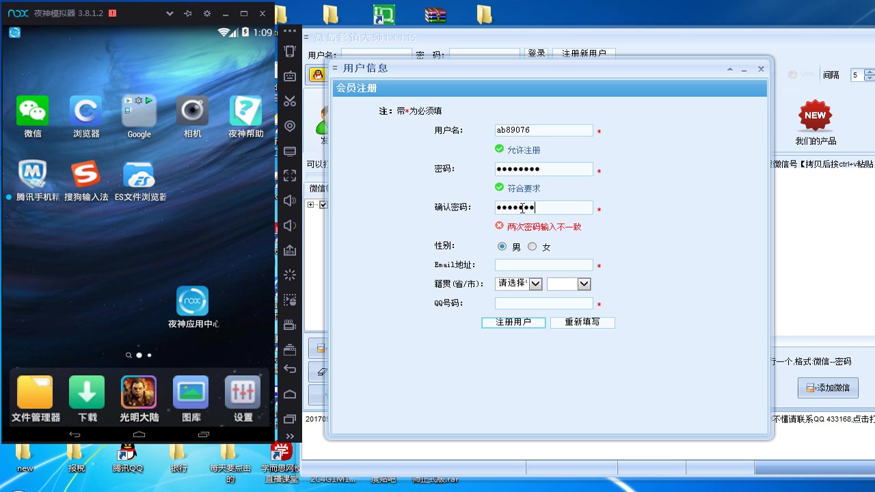This screenshot has height=492, width=875.
Task: Click Nox volume up sidebar icon
Action: tap(290, 201)
